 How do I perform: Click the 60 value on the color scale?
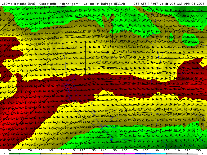pyautogui.click(x=20, y=150)
